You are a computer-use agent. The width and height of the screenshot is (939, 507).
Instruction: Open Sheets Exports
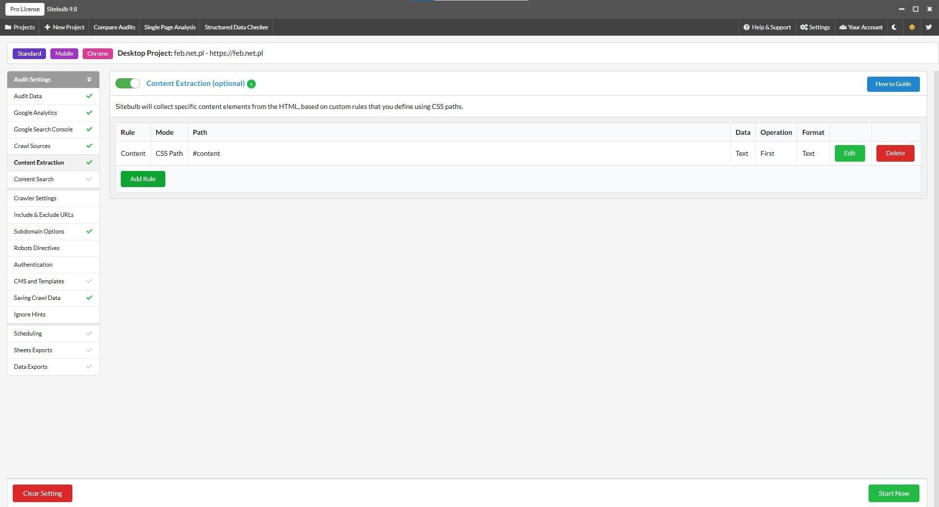pyautogui.click(x=53, y=350)
